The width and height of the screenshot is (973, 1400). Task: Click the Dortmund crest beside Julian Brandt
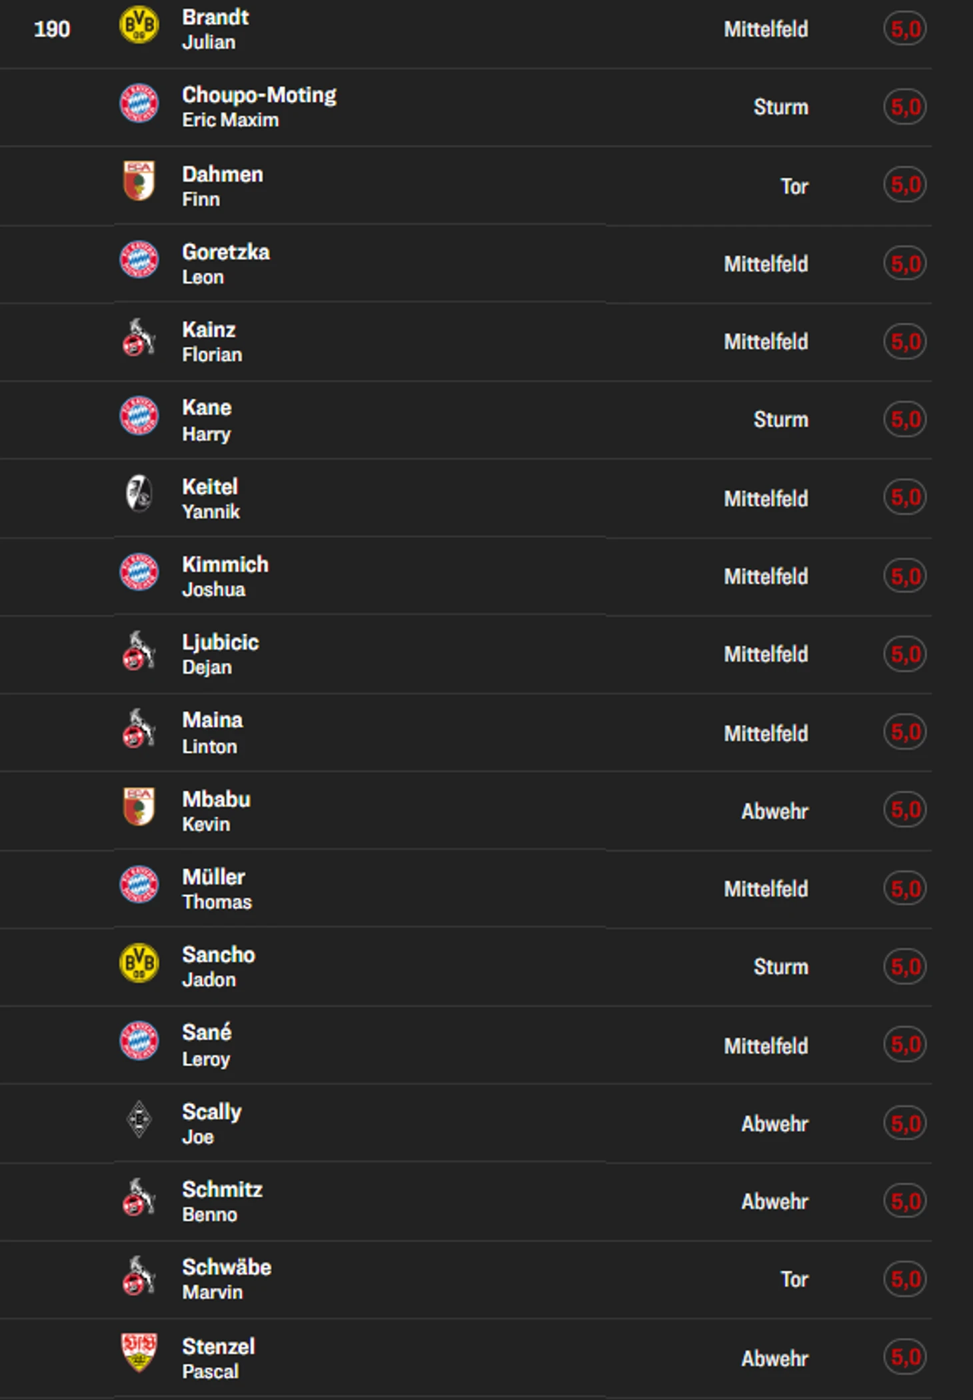pyautogui.click(x=139, y=25)
